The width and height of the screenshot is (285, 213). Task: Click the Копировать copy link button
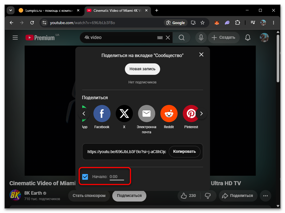pos(184,152)
